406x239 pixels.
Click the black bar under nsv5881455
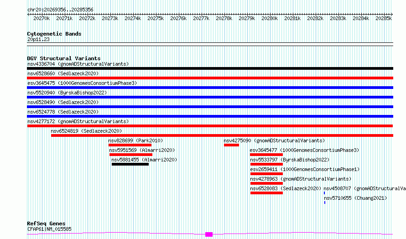tap(130, 164)
